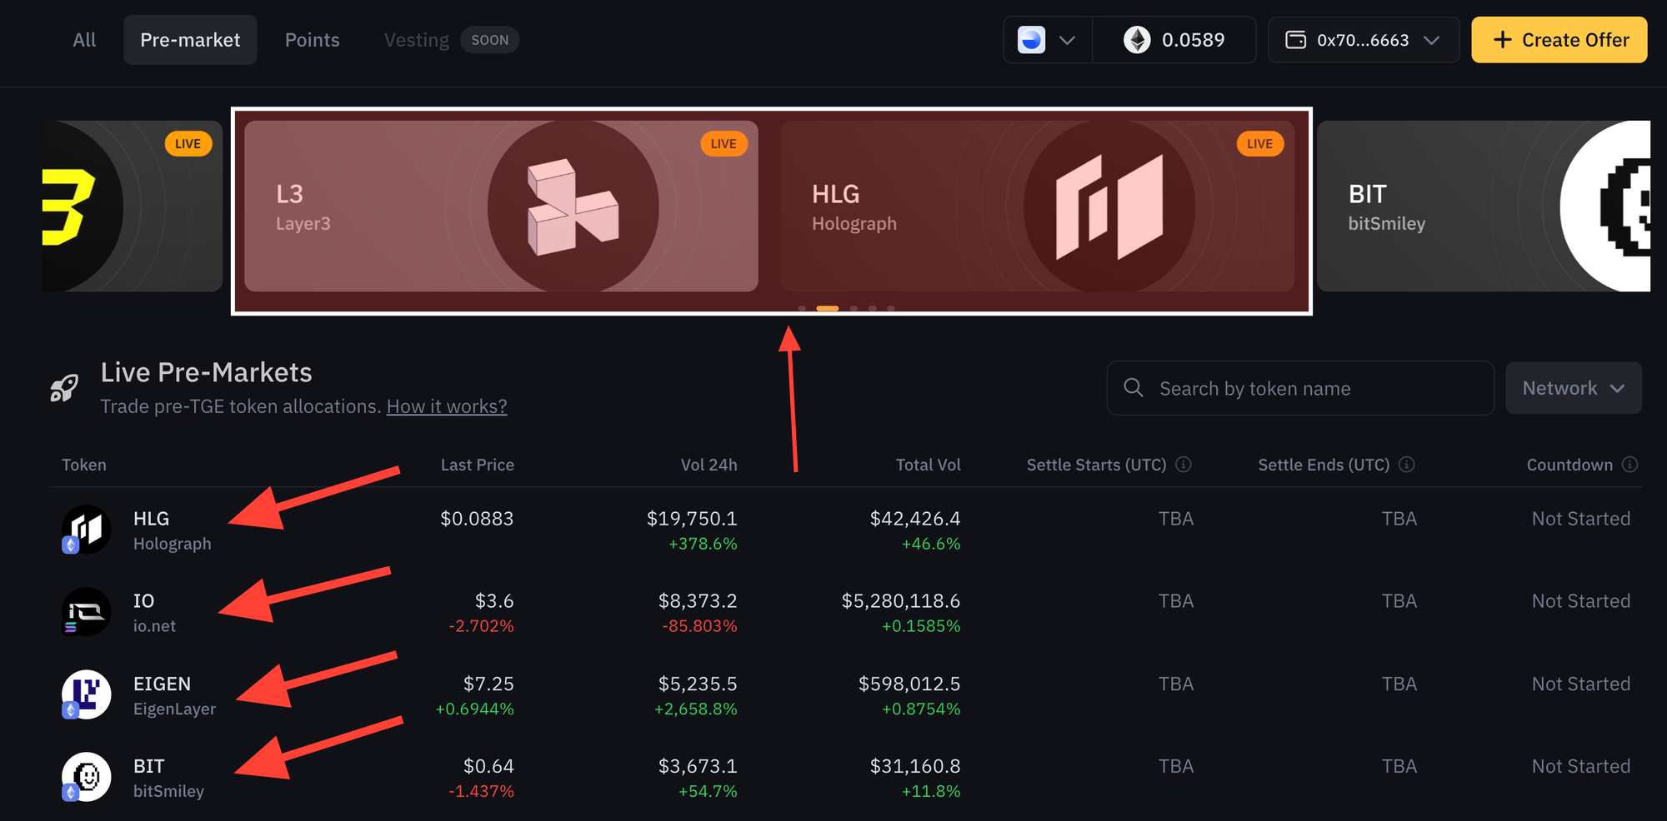Click the Create Offer button
Image resolution: width=1667 pixels, height=821 pixels.
coord(1559,40)
